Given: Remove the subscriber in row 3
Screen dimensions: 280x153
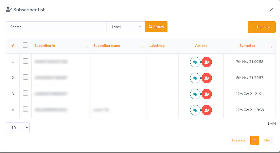Looking at the screenshot, I should (207, 94).
